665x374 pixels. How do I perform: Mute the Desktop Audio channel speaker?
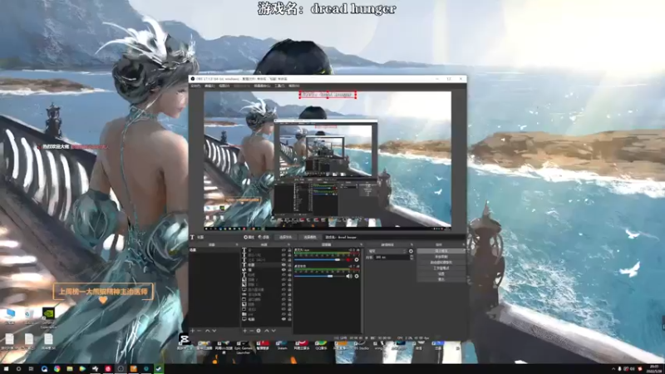pos(349,276)
